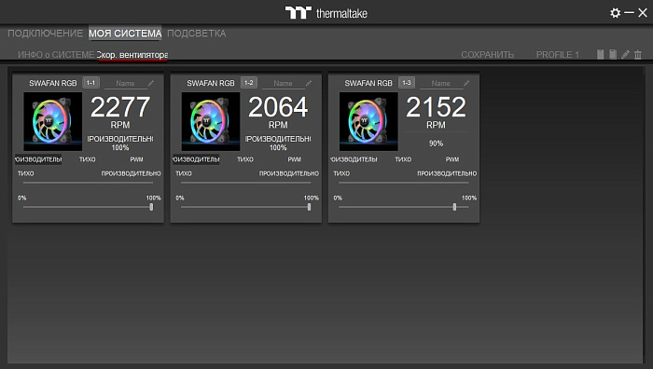Switch to the ПОДСВЕТКА tab
This screenshot has height=369, width=653.
[x=197, y=34]
